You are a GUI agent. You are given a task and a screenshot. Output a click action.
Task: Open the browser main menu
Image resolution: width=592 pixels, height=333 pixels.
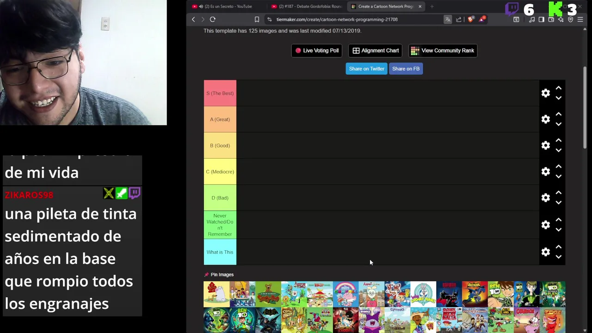tap(580, 19)
